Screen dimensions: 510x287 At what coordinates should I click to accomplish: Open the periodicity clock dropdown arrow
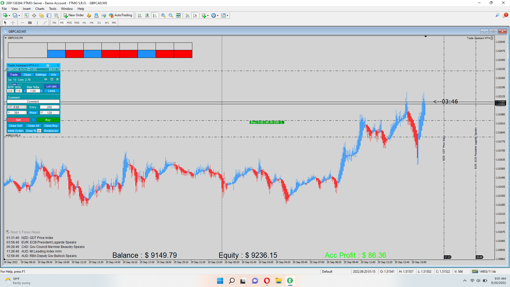[218, 15]
